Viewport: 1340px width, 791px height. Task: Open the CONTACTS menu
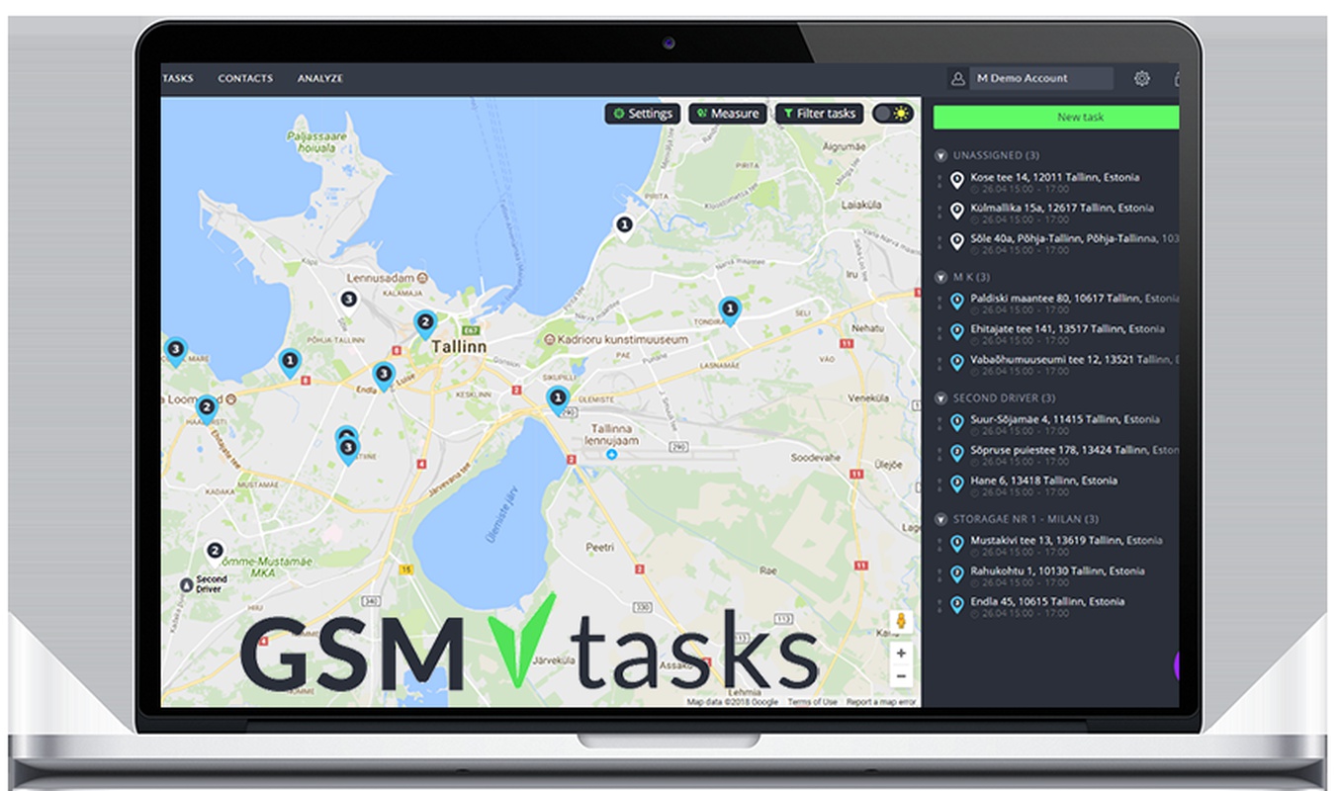point(245,78)
